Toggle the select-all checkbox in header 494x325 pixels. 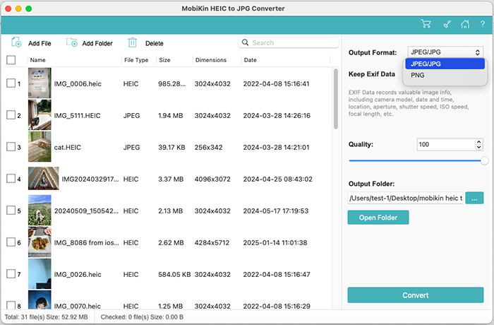pos(11,60)
